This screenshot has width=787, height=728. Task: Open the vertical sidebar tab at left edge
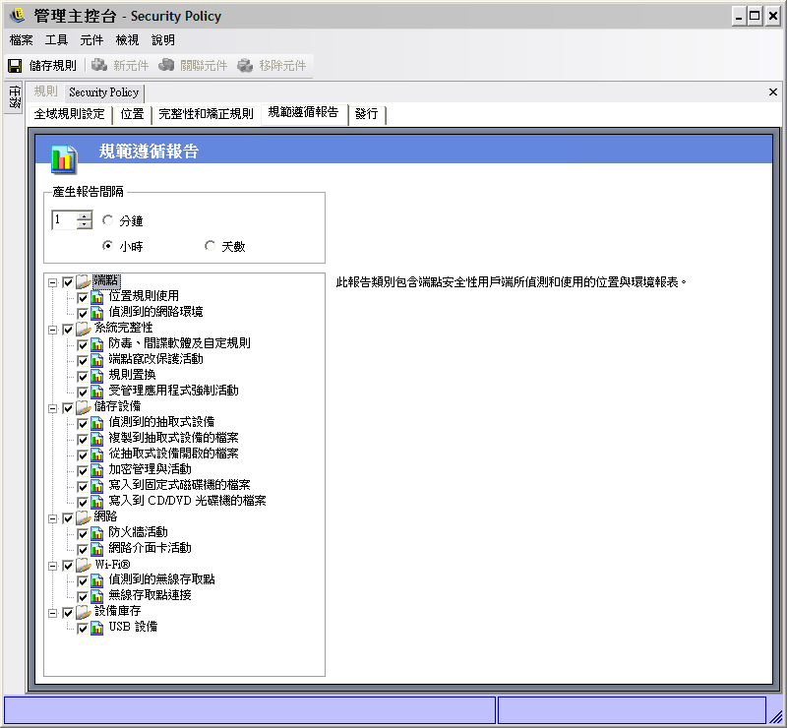pos(15,97)
